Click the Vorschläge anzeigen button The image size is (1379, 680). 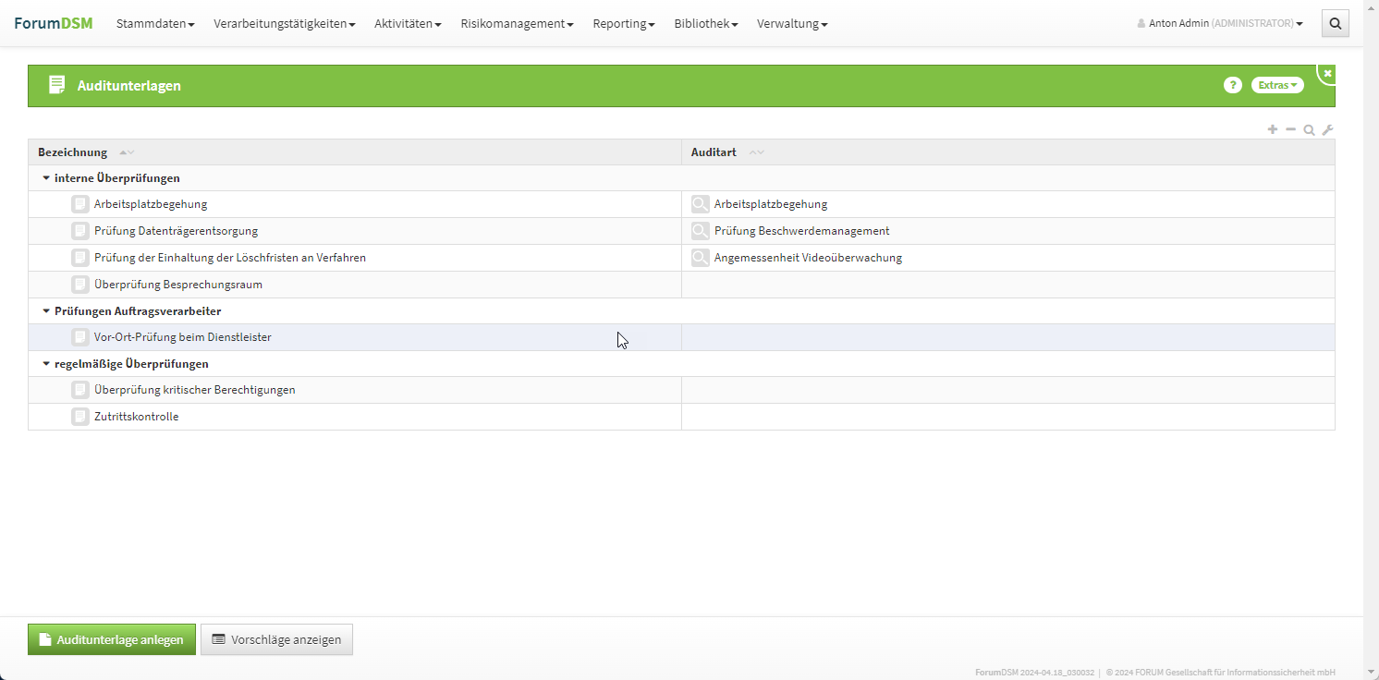276,639
